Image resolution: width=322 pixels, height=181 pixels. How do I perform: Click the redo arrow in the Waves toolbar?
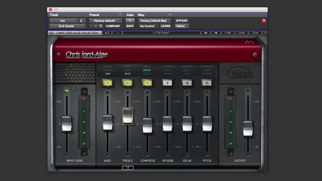[x=117, y=33]
